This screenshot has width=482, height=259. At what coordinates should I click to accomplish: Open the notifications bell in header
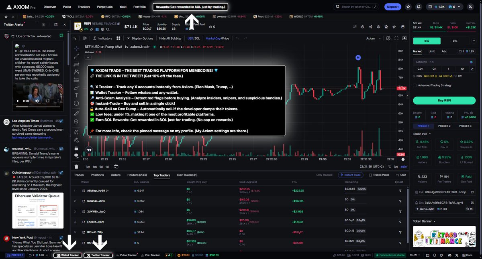419,7
